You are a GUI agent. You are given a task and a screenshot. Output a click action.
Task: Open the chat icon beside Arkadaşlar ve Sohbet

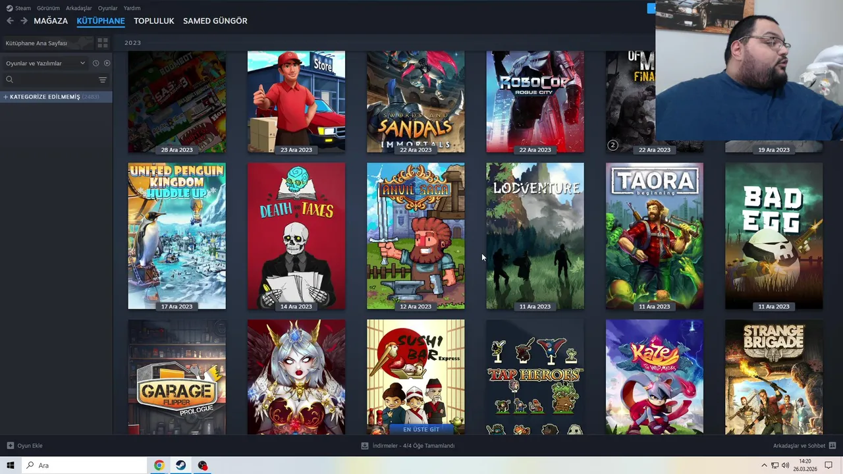[x=833, y=446]
